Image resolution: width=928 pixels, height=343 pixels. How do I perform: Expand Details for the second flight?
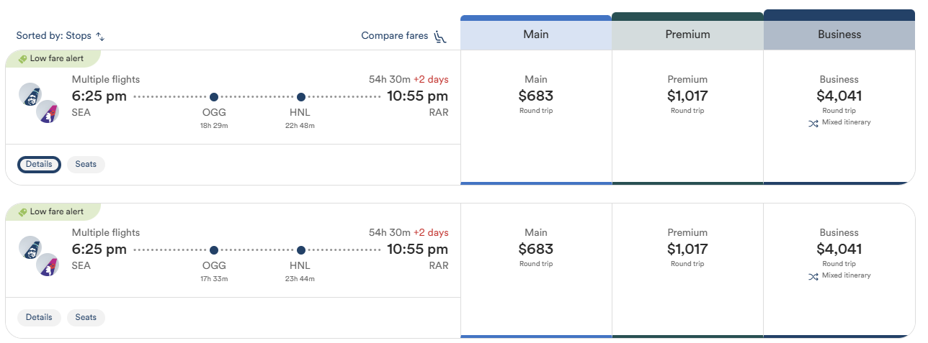coord(39,317)
